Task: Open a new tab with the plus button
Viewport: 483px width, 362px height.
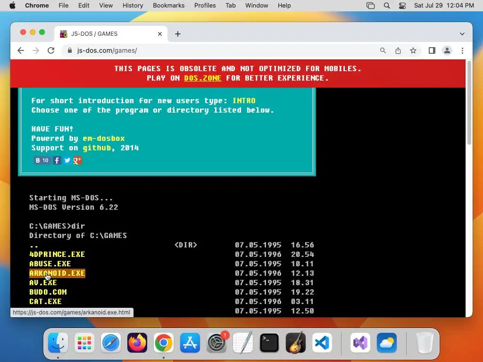Action: [x=178, y=34]
